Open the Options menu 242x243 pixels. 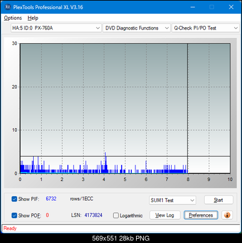[13, 18]
